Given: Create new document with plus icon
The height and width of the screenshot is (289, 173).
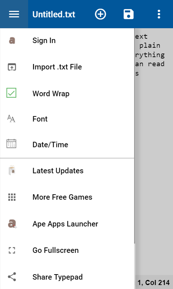Looking at the screenshot, I should point(101,14).
